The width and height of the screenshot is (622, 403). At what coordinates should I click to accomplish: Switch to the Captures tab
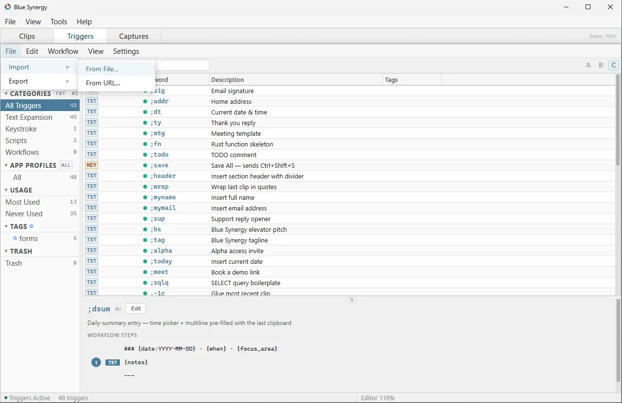pos(134,36)
